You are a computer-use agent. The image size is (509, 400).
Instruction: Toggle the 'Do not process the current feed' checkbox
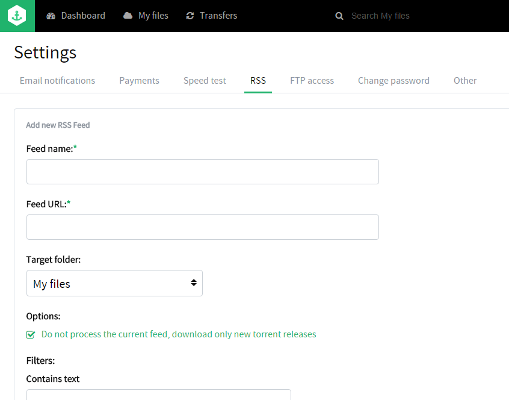coord(31,334)
